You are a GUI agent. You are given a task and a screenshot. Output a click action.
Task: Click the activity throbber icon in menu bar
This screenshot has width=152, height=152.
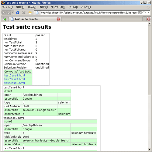click(148, 7)
